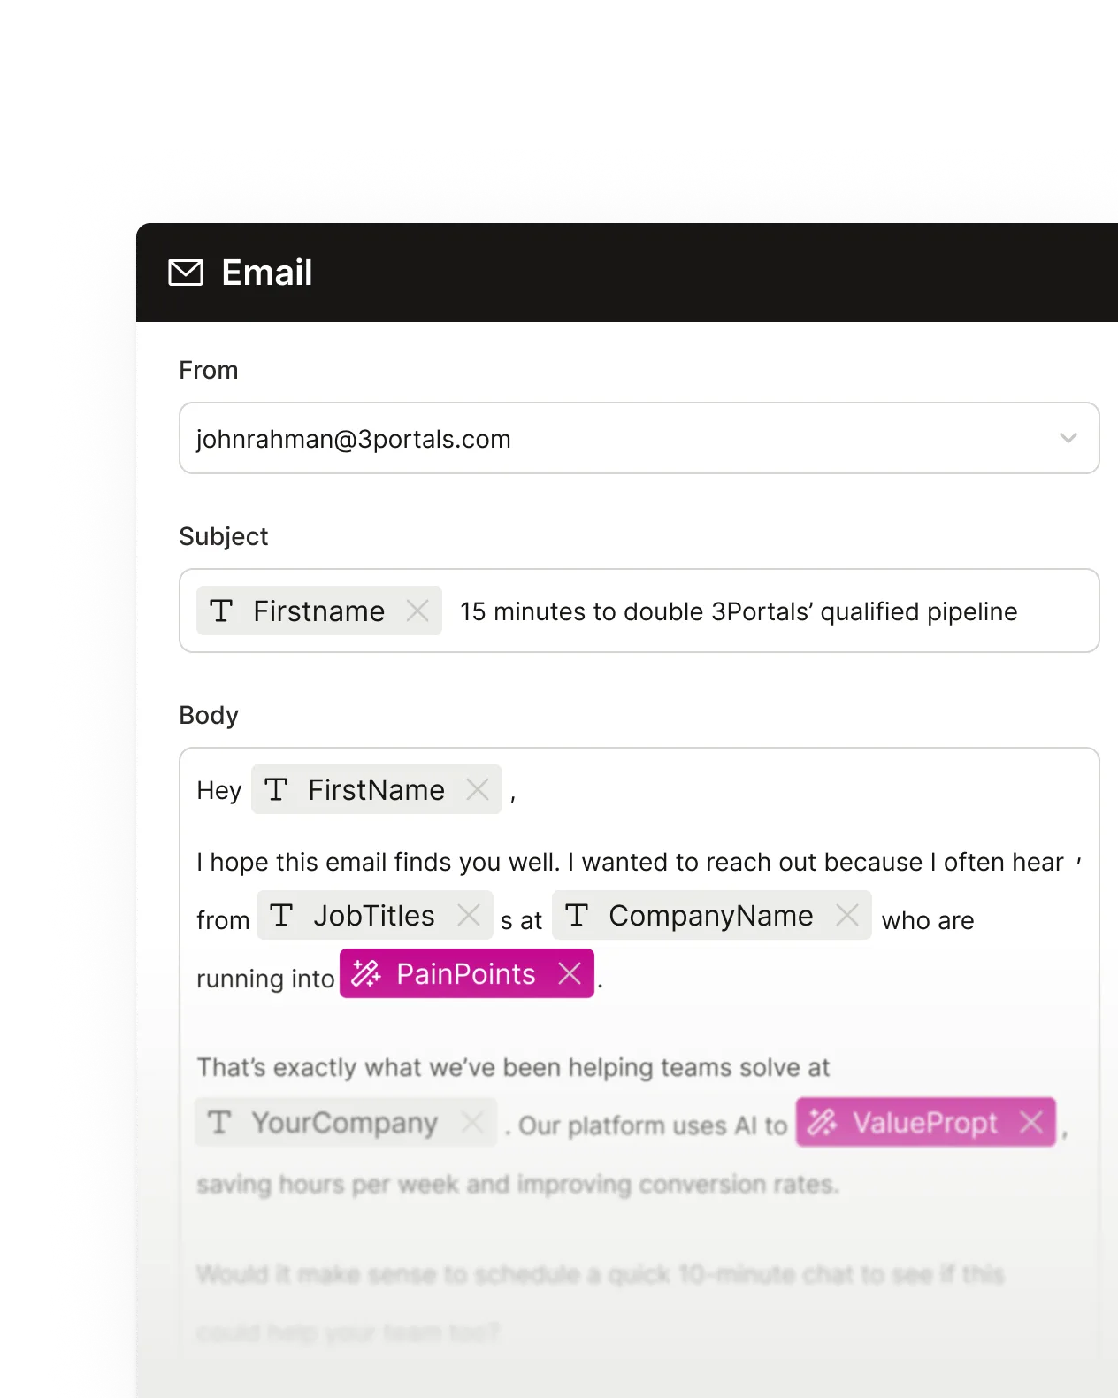Click the envelope icon in the Email header
Image resolution: width=1118 pixels, height=1398 pixels.
point(185,273)
